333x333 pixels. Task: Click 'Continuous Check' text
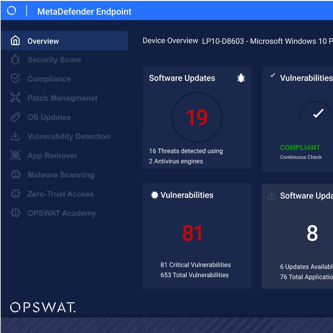[x=301, y=157]
